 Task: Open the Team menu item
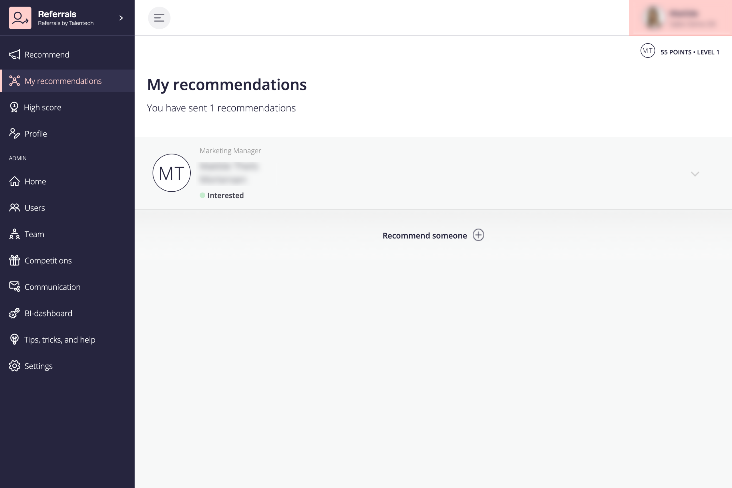(34, 234)
